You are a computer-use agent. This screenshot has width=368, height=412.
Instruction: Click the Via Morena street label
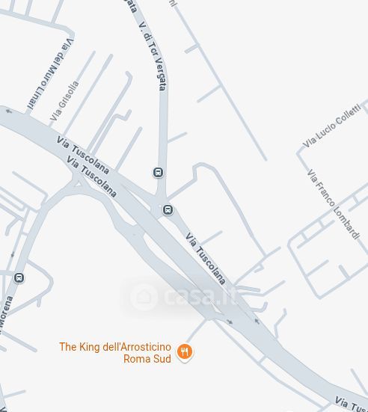pyautogui.click(x=5, y=316)
